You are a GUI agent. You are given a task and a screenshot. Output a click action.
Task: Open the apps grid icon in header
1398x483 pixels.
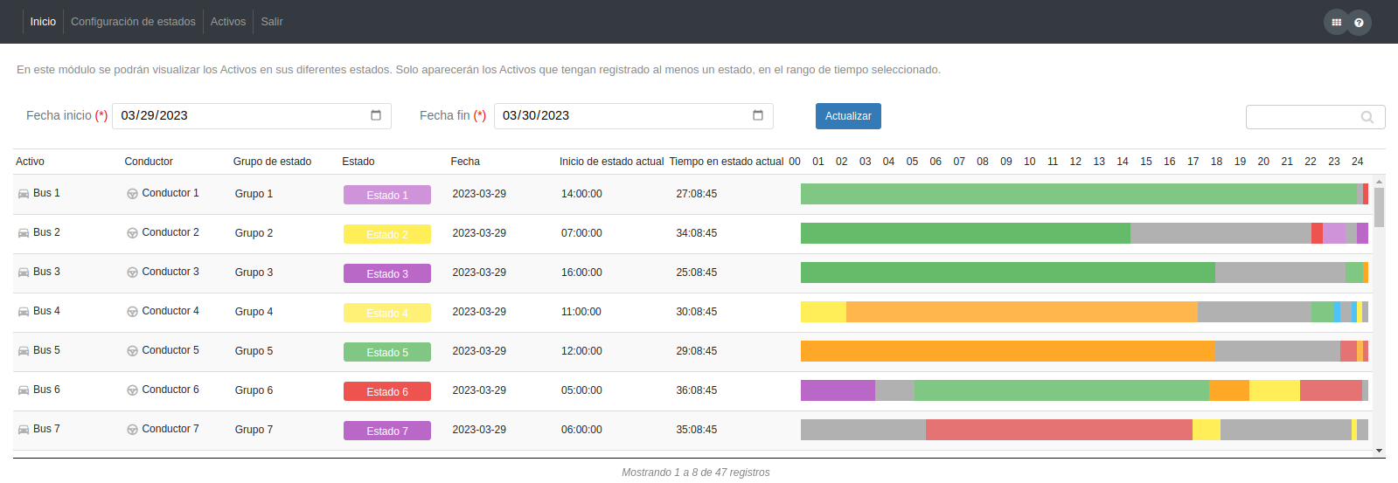click(x=1336, y=22)
